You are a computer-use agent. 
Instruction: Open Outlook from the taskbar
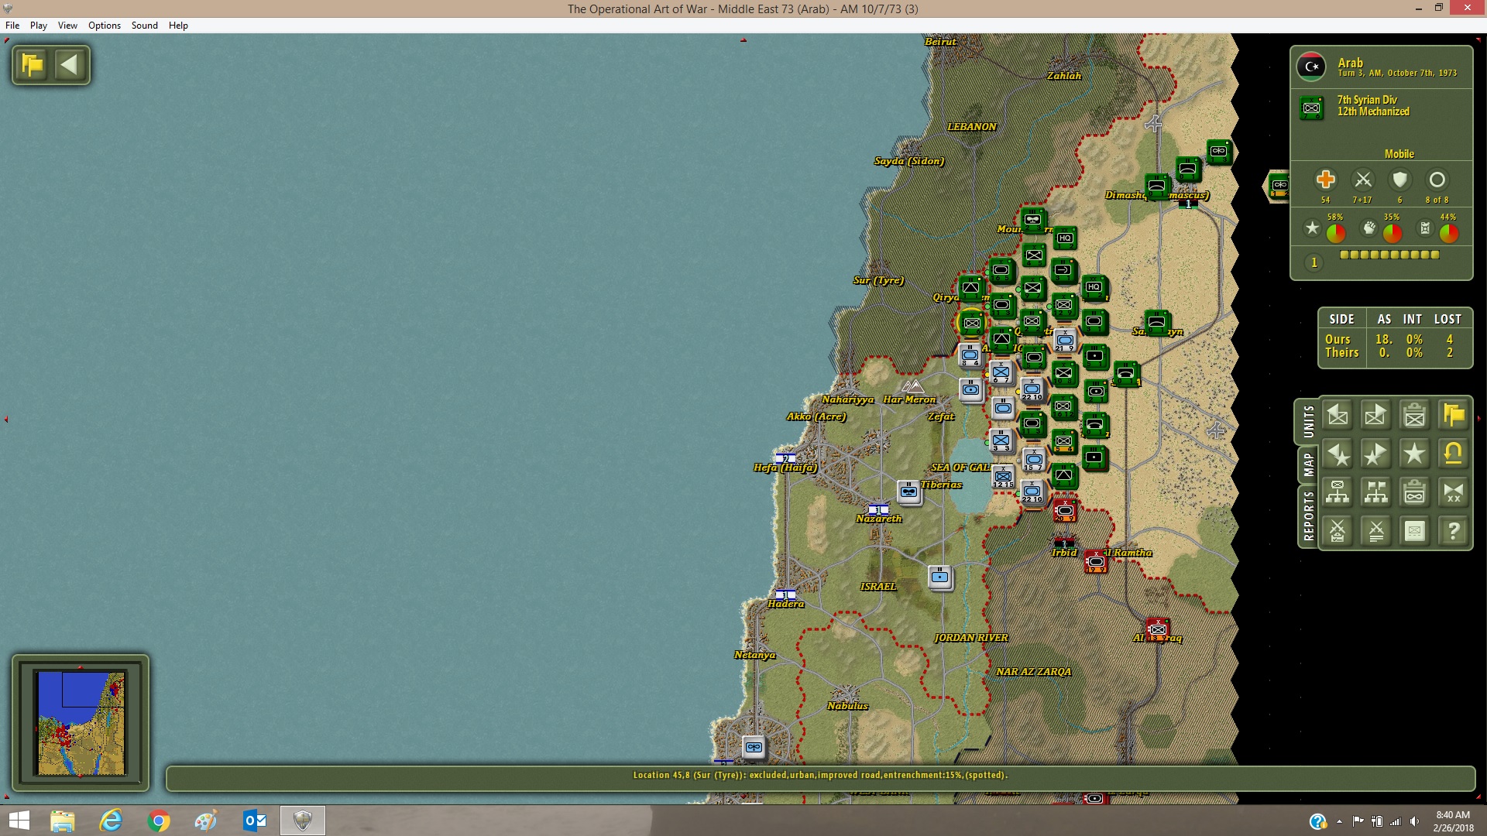(x=254, y=821)
